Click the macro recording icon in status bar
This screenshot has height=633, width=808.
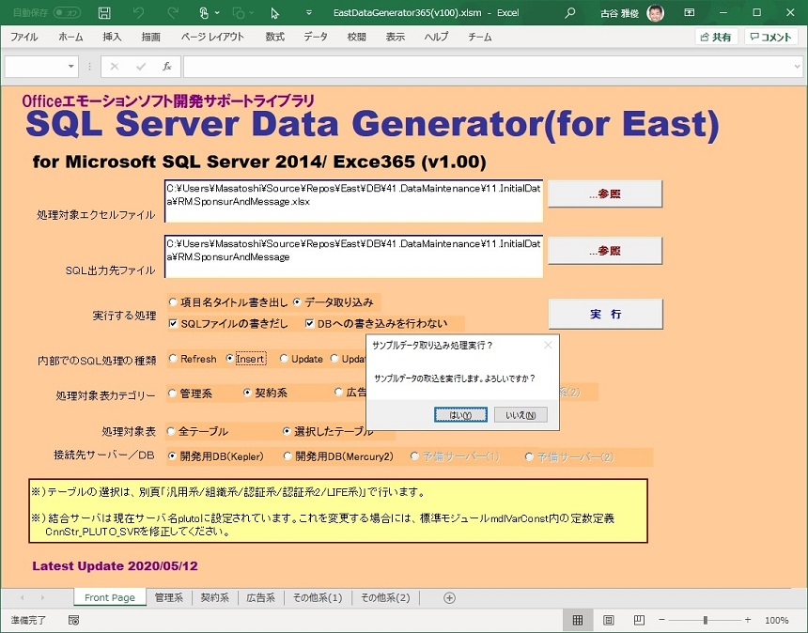pyautogui.click(x=73, y=620)
